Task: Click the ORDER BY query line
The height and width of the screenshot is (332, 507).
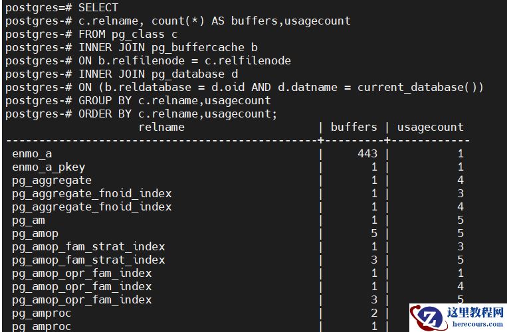Action: (142, 114)
